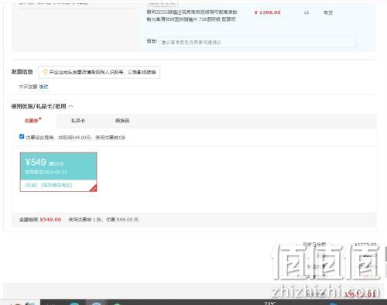
Task: Click the 不开发票 invoice status text
Action: [28, 87]
